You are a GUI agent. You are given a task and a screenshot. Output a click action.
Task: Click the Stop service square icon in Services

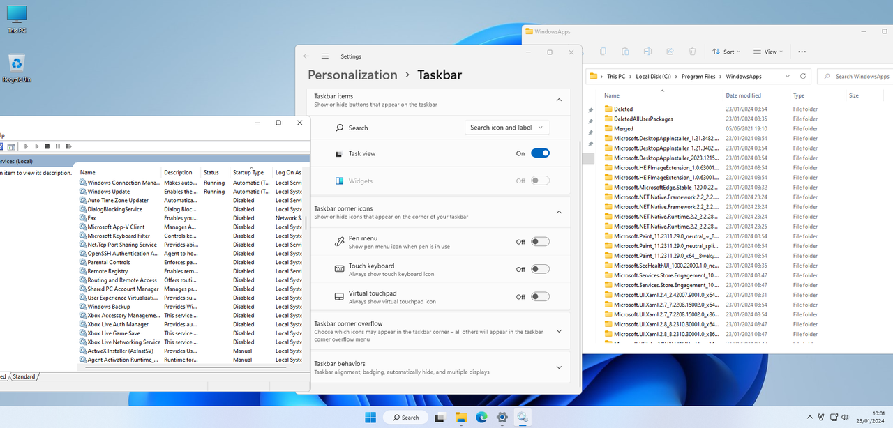47,146
